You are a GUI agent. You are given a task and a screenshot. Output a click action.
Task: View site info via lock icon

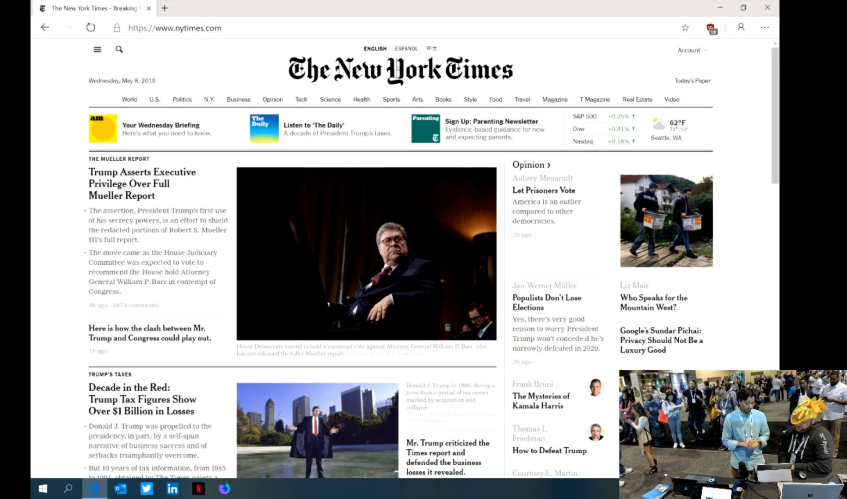click(x=117, y=28)
